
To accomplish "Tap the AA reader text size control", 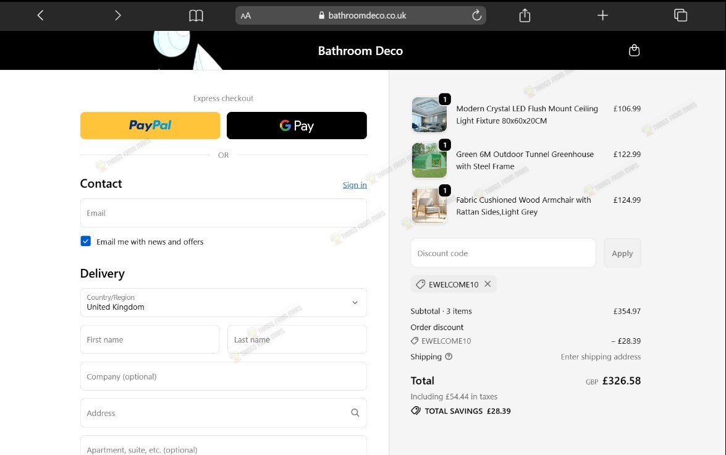I will 246,15.
